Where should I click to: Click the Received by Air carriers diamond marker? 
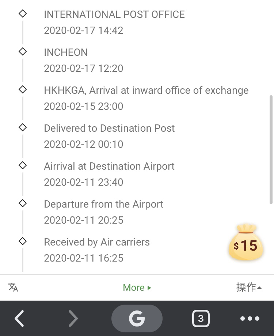[x=23, y=241]
